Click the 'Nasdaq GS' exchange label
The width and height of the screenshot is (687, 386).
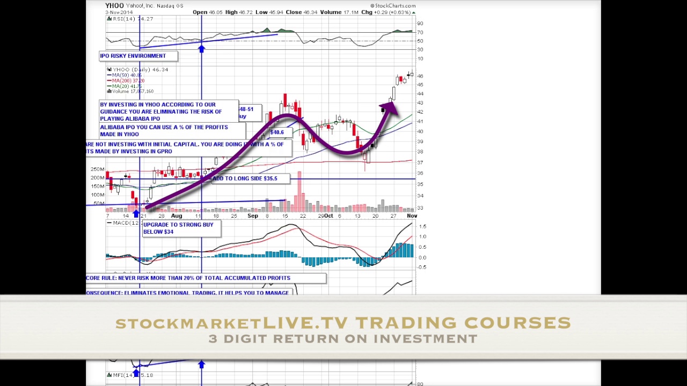[x=169, y=6]
